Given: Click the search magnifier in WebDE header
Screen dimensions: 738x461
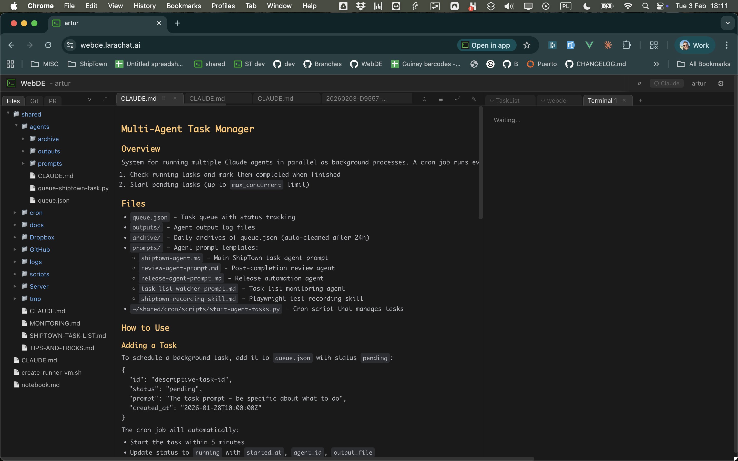Looking at the screenshot, I should pos(640,83).
